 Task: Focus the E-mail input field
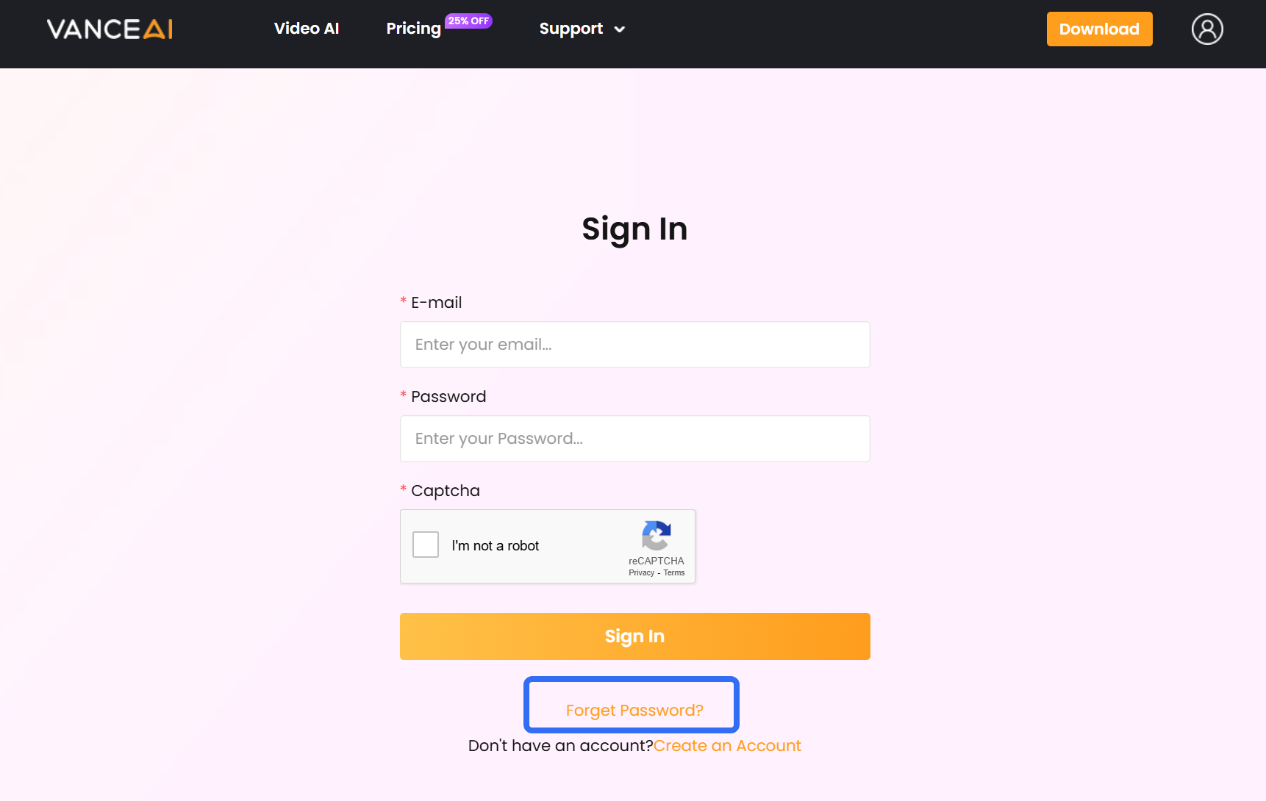(634, 345)
